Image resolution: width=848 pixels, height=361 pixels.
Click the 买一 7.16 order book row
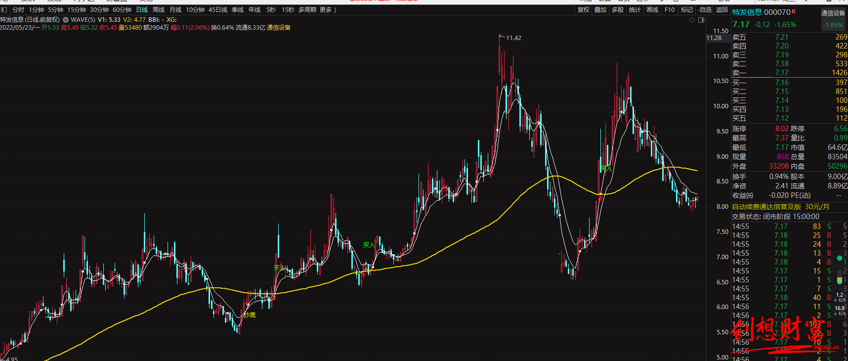(x=790, y=83)
